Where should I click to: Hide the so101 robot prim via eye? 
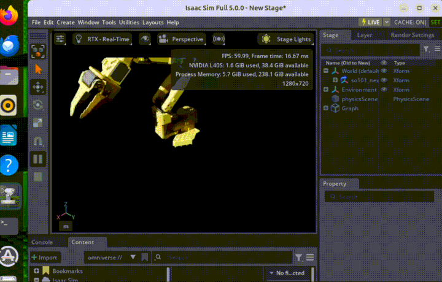[384, 80]
